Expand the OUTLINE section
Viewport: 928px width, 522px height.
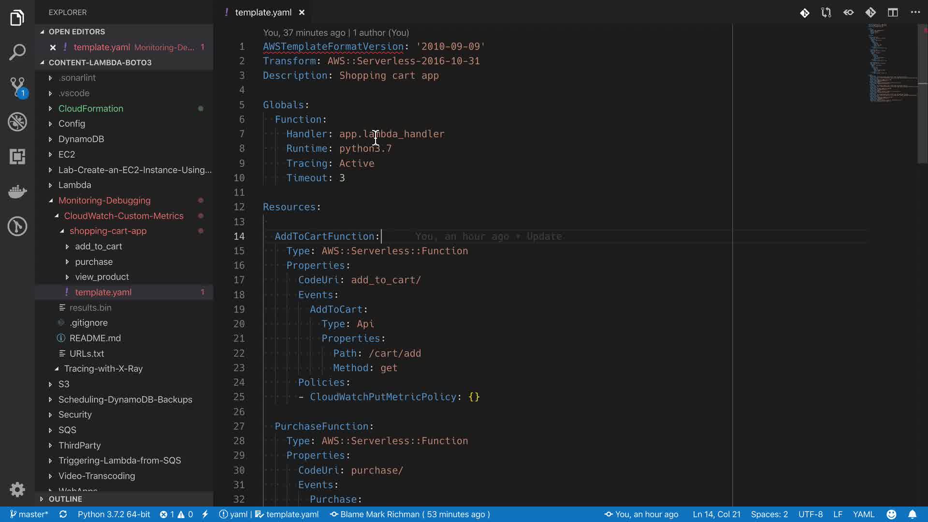65,499
